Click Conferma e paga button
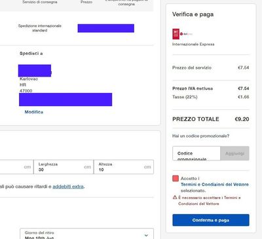 point(211,220)
